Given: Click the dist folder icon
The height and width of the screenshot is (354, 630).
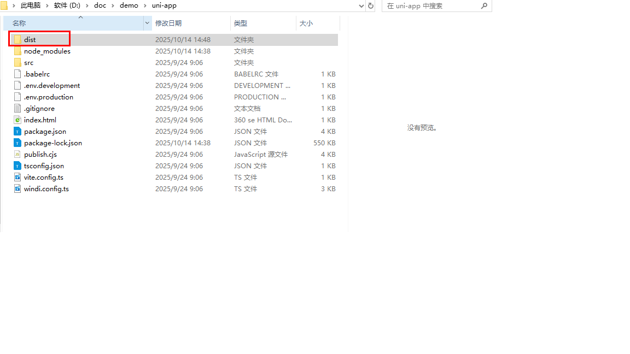Looking at the screenshot, I should coord(17,39).
